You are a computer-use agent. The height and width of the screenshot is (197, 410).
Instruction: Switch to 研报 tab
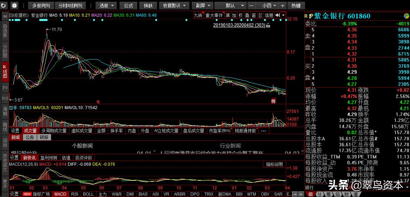(44, 137)
